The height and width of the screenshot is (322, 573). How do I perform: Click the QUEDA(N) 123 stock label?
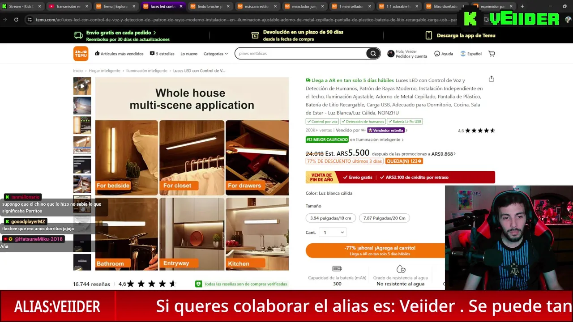[404, 161]
